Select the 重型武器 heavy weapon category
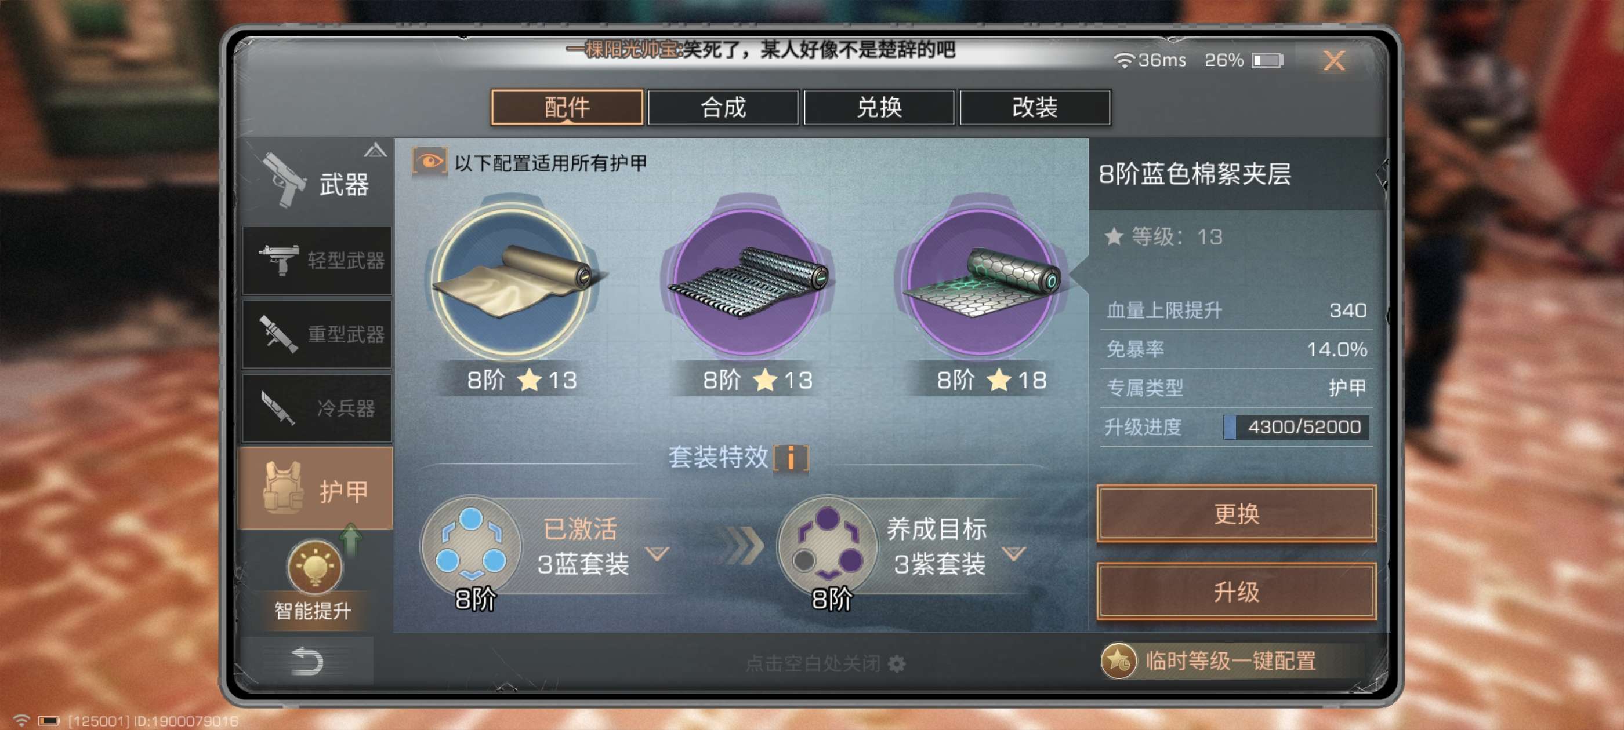 317,334
